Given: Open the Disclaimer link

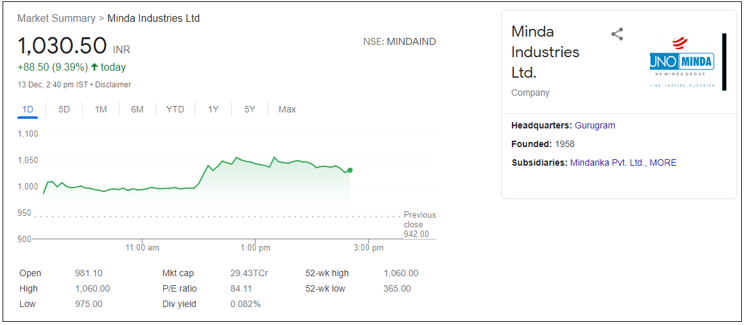Looking at the screenshot, I should click(x=113, y=85).
